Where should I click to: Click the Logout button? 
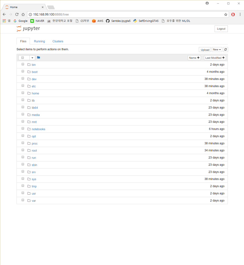[x=221, y=28]
